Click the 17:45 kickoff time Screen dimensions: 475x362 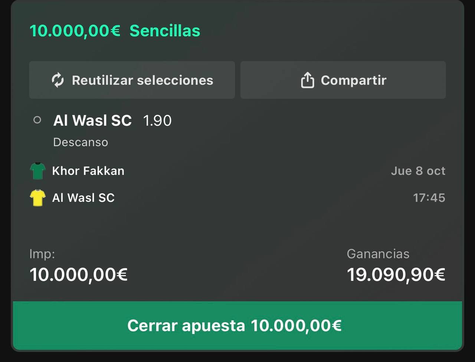[x=429, y=197]
